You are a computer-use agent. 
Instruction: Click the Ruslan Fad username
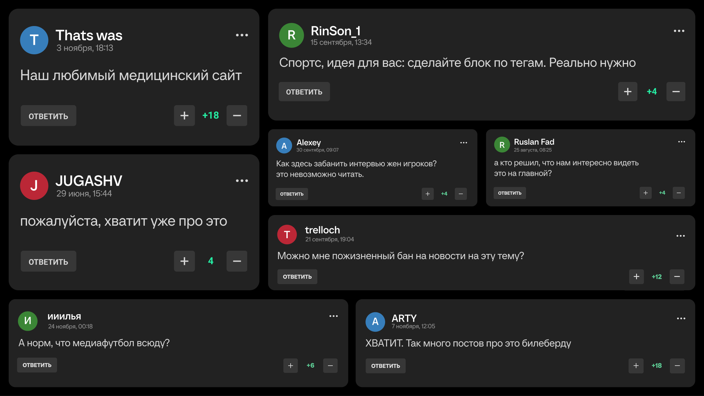pyautogui.click(x=534, y=142)
